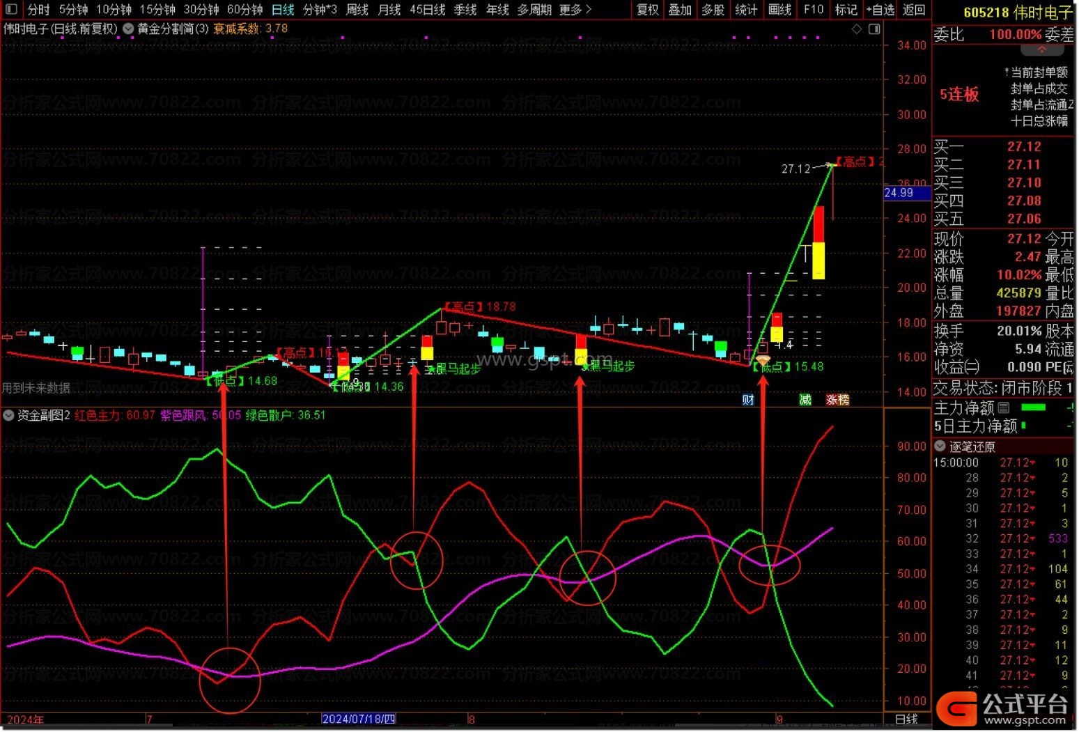The width and height of the screenshot is (1079, 732).
Task: Select the 日线 daily period tab
Action: click(x=283, y=10)
